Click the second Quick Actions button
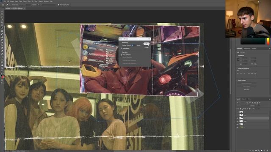The height and width of the screenshot is (152, 271). (247, 86)
